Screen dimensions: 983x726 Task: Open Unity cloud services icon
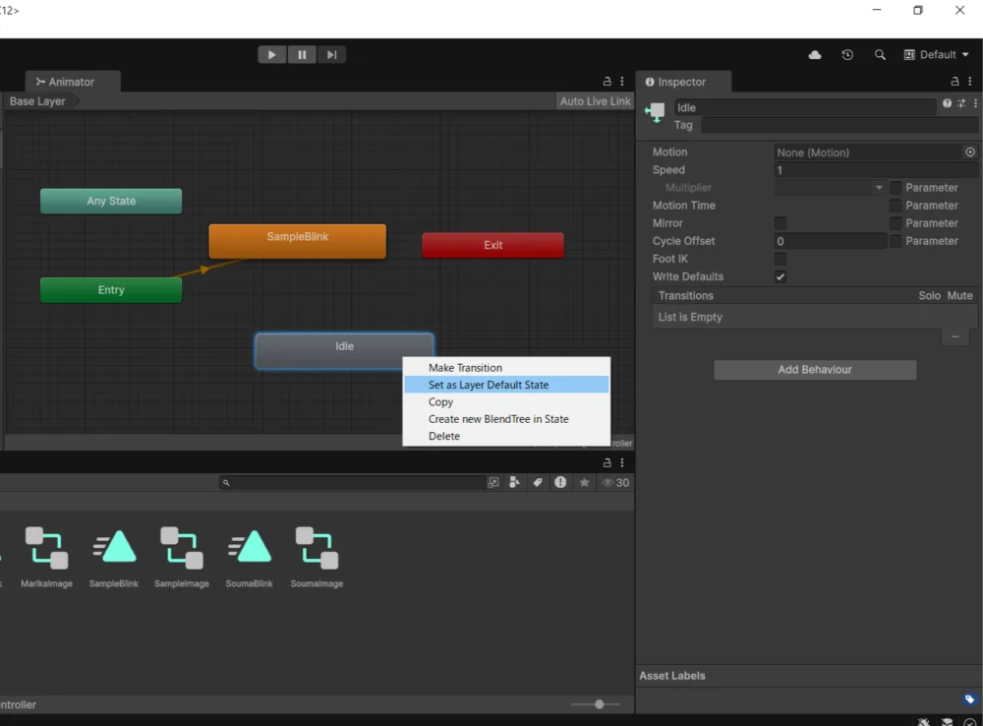[x=815, y=55]
